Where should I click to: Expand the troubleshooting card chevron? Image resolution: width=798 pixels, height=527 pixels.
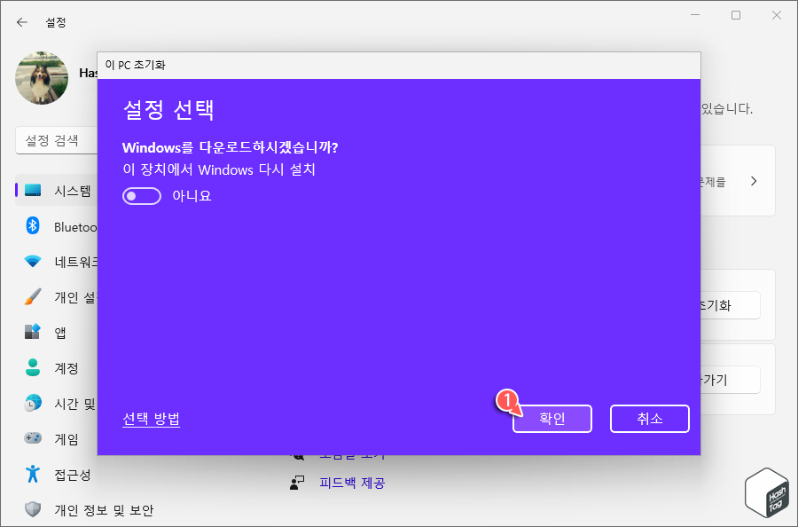click(753, 181)
